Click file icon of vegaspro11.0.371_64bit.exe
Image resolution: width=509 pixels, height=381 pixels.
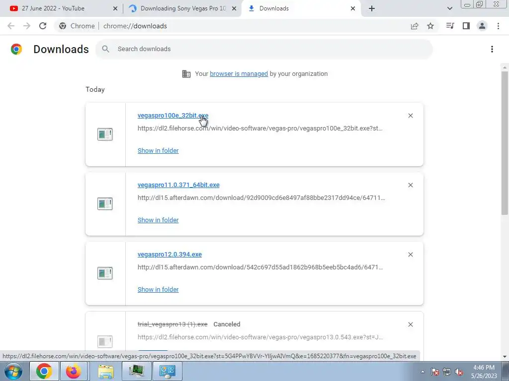[x=105, y=204]
